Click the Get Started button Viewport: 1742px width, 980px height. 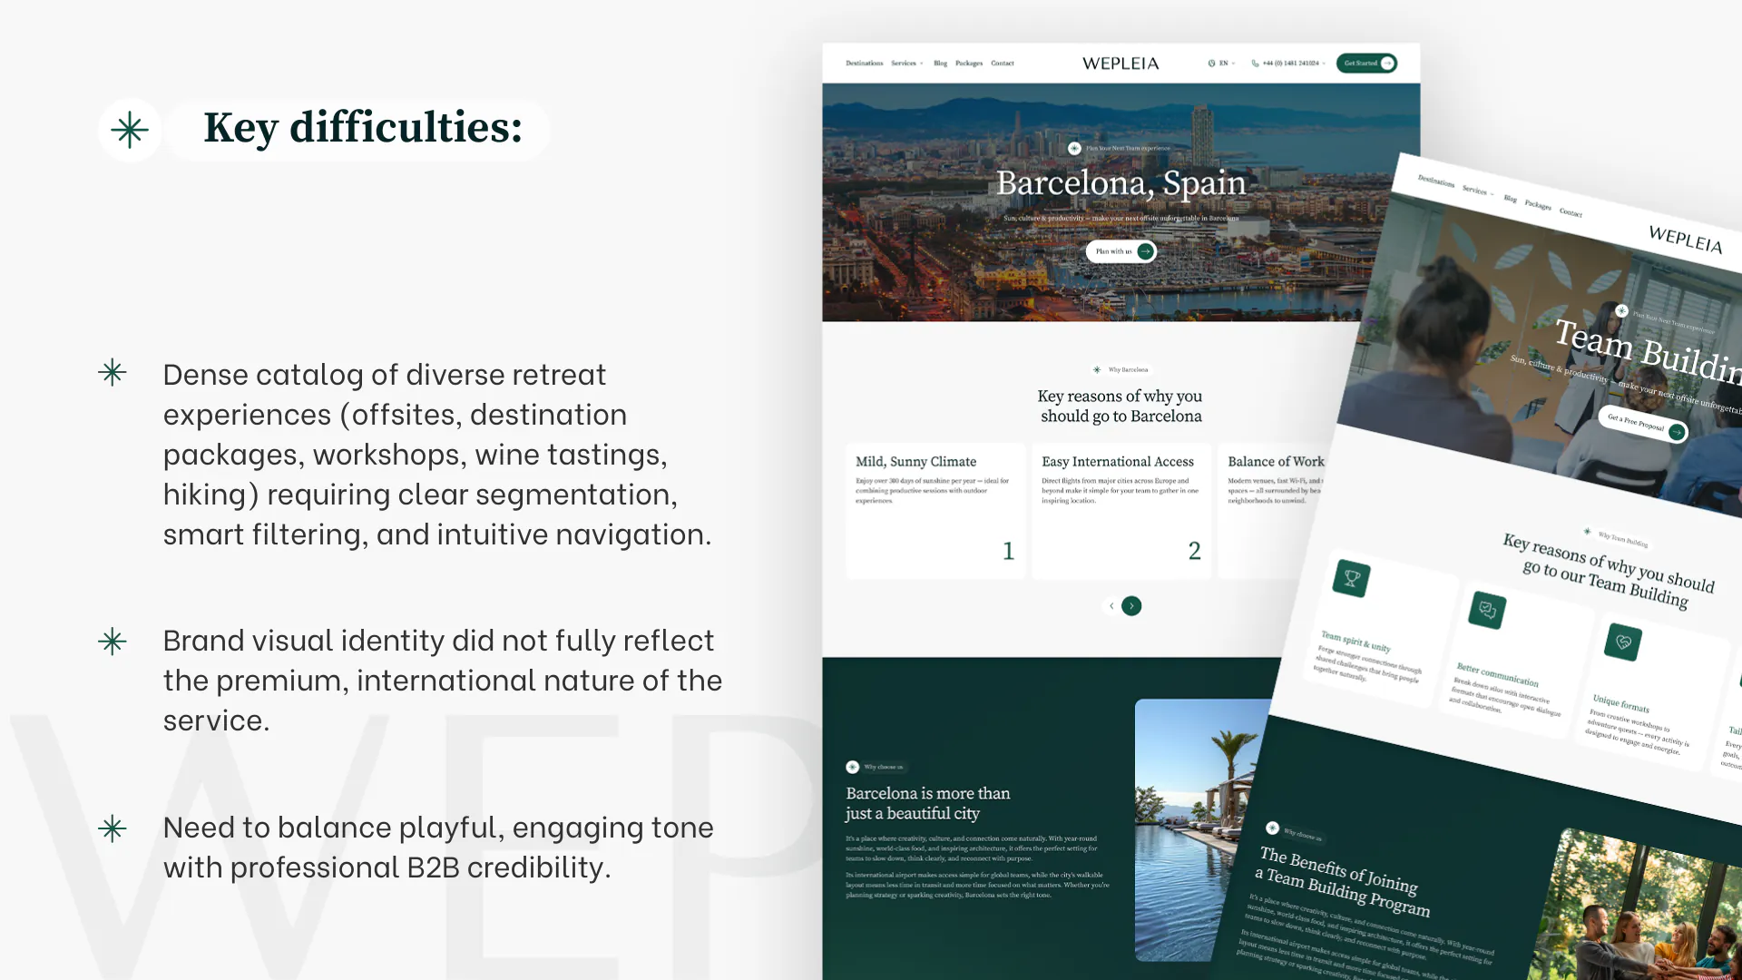click(x=1366, y=64)
